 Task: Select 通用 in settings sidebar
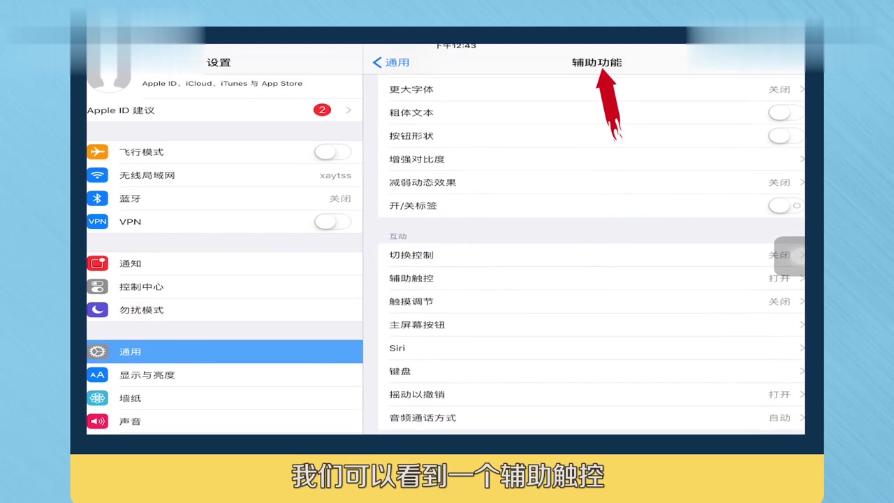(x=224, y=351)
